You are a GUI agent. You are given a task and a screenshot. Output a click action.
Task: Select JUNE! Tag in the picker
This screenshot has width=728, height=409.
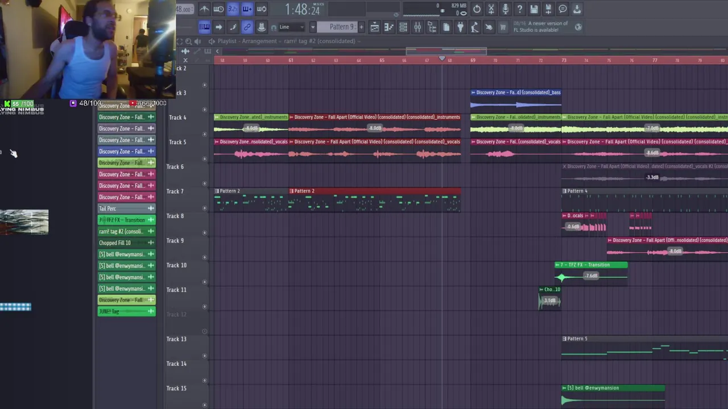[x=126, y=311]
